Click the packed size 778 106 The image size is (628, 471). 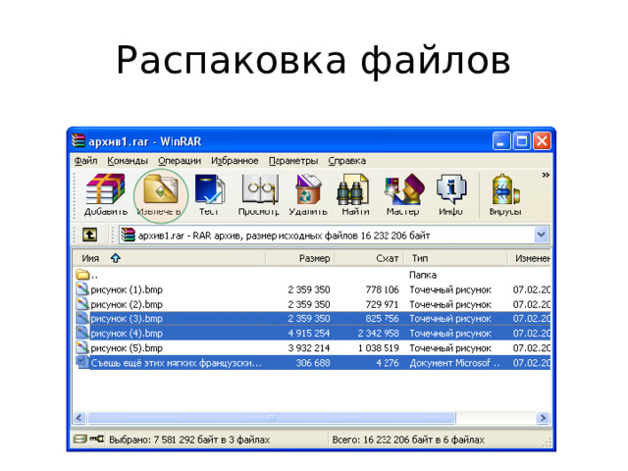382,289
